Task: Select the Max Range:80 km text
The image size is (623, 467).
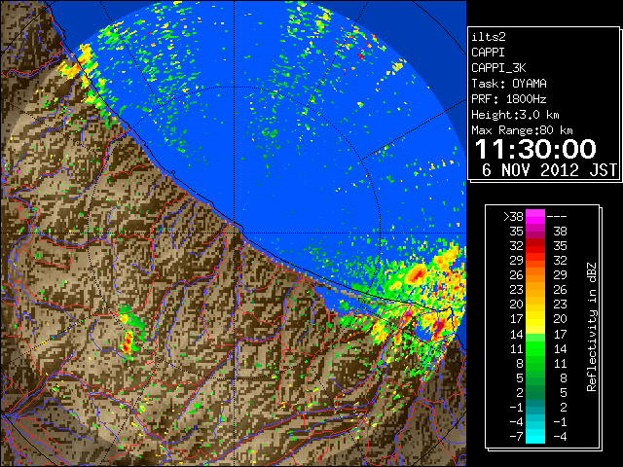Action: 522,130
